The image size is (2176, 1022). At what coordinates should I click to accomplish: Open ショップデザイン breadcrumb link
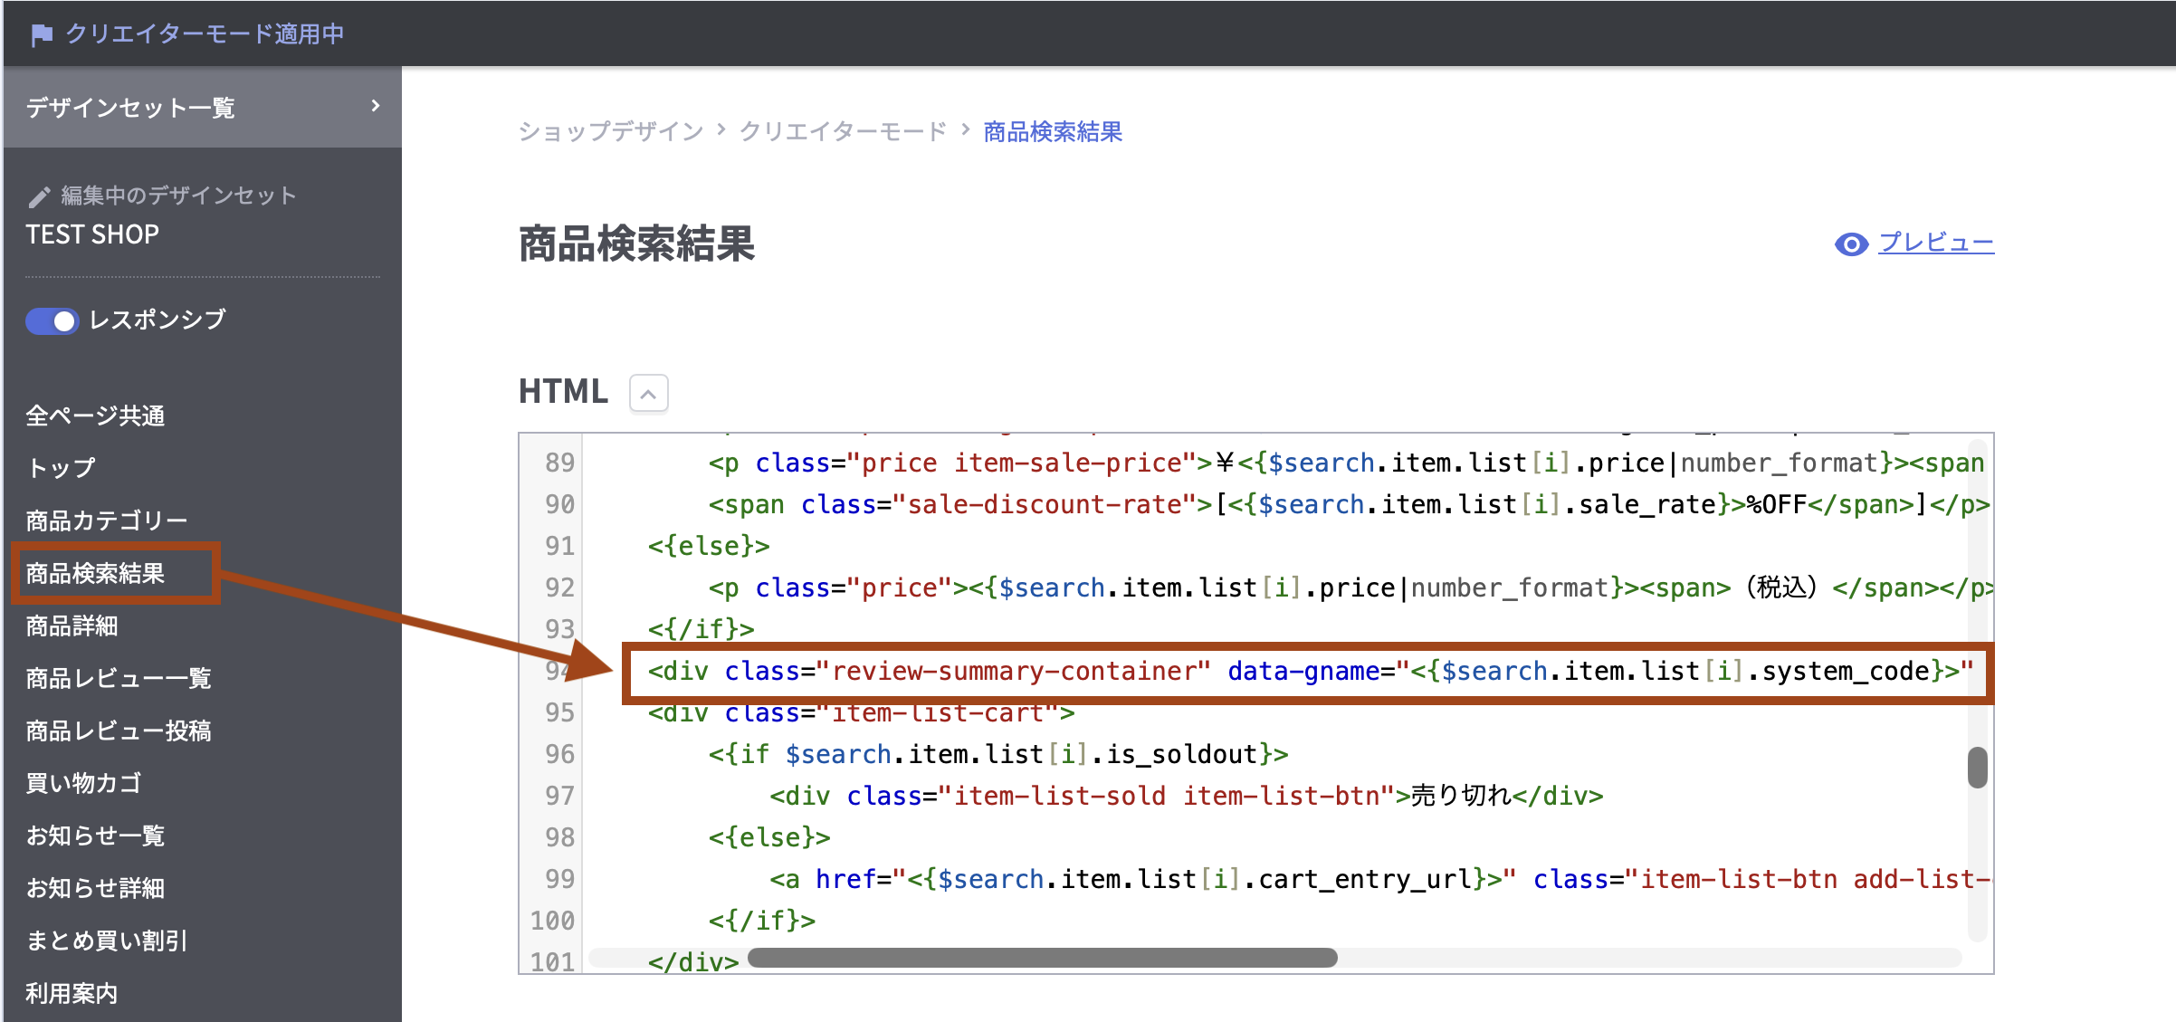610,132
